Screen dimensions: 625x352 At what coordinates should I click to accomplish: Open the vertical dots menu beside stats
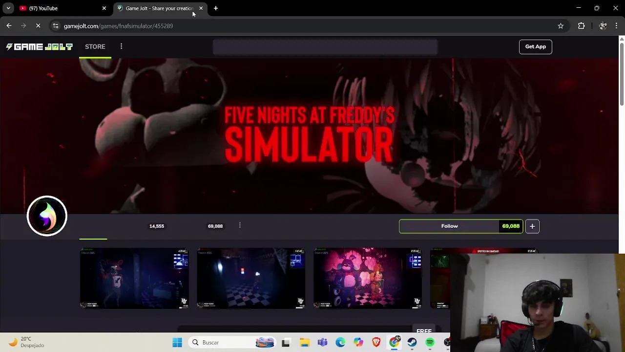(x=240, y=225)
